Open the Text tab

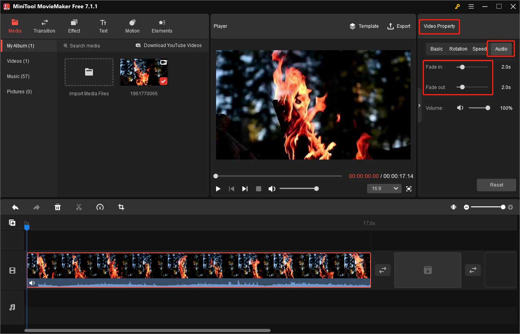103,26
